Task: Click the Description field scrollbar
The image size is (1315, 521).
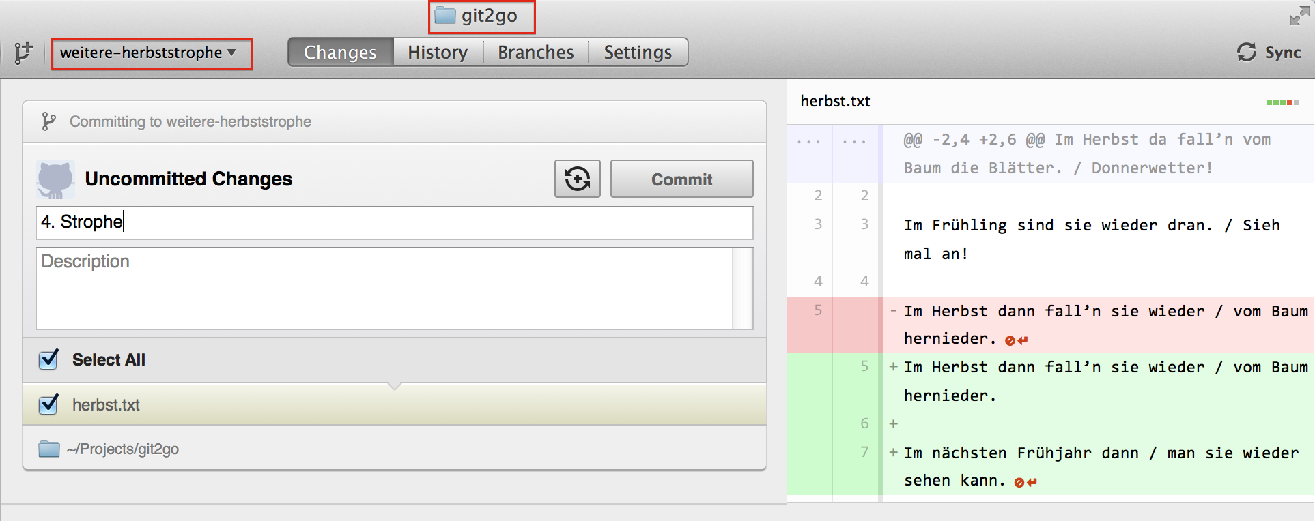Action: point(742,288)
